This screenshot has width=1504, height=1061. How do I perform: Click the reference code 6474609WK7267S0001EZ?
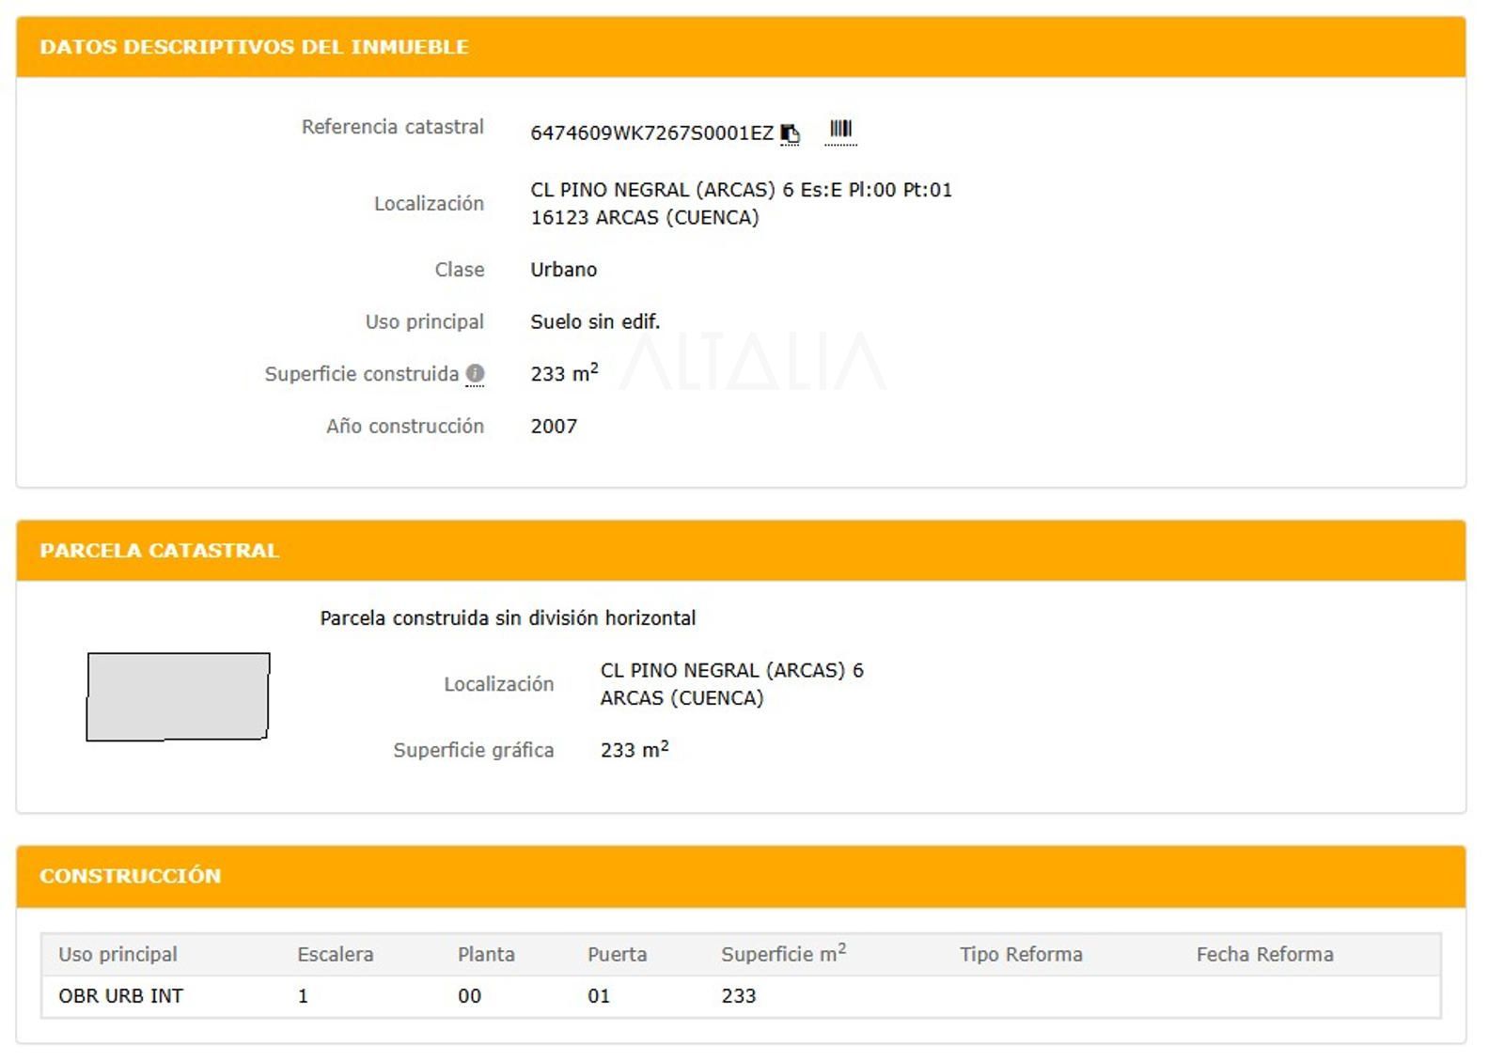[x=651, y=133]
